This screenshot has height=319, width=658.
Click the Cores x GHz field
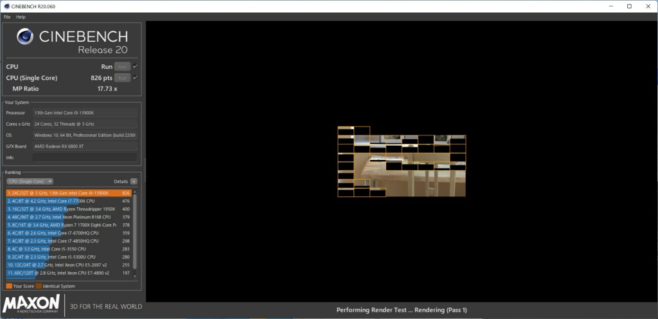coord(85,124)
